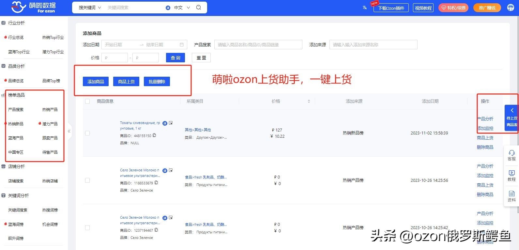Click the maximum price input field

(x=145, y=58)
